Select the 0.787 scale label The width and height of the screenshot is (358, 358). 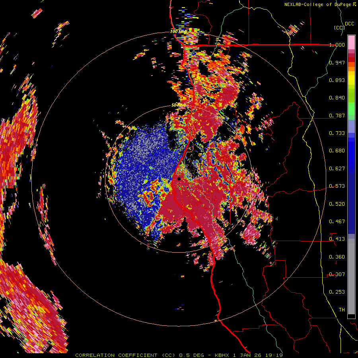click(337, 115)
